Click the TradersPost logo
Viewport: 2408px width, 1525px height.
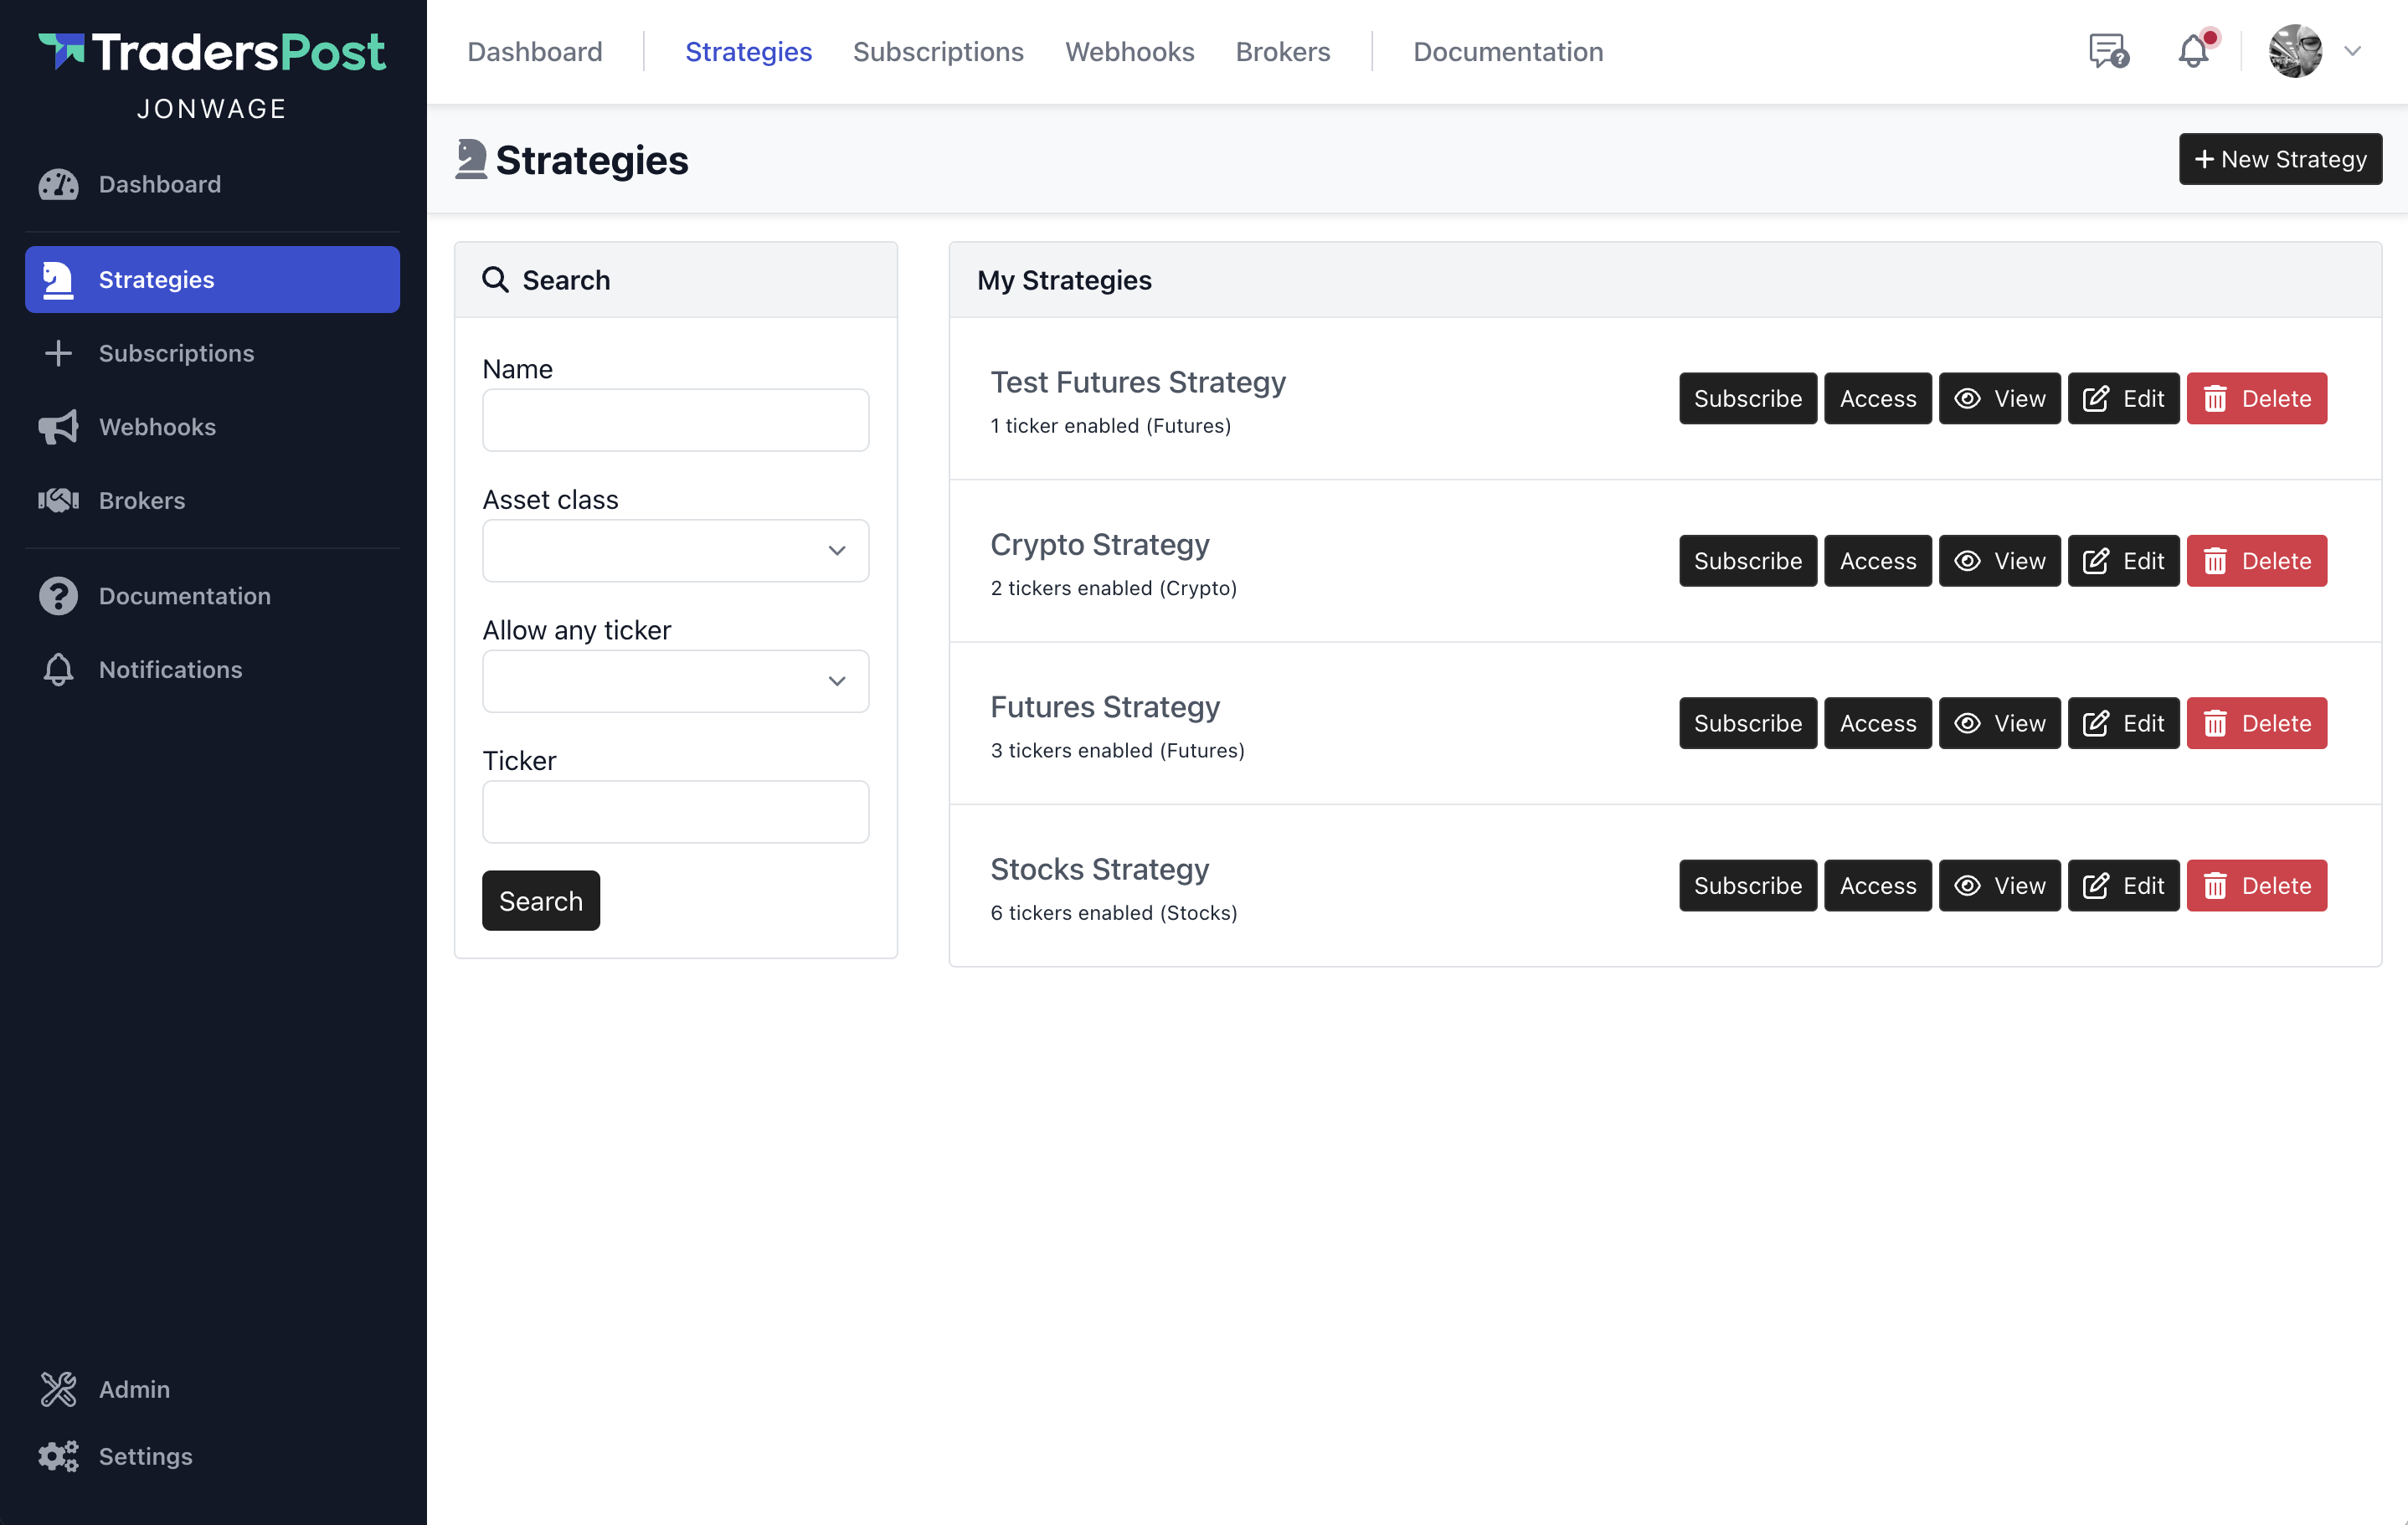point(212,52)
